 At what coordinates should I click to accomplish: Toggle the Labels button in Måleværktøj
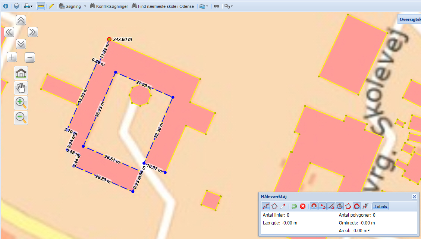pyautogui.click(x=380, y=206)
